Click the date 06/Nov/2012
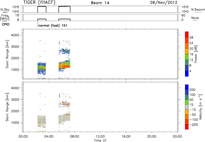 pyautogui.click(x=164, y=3)
